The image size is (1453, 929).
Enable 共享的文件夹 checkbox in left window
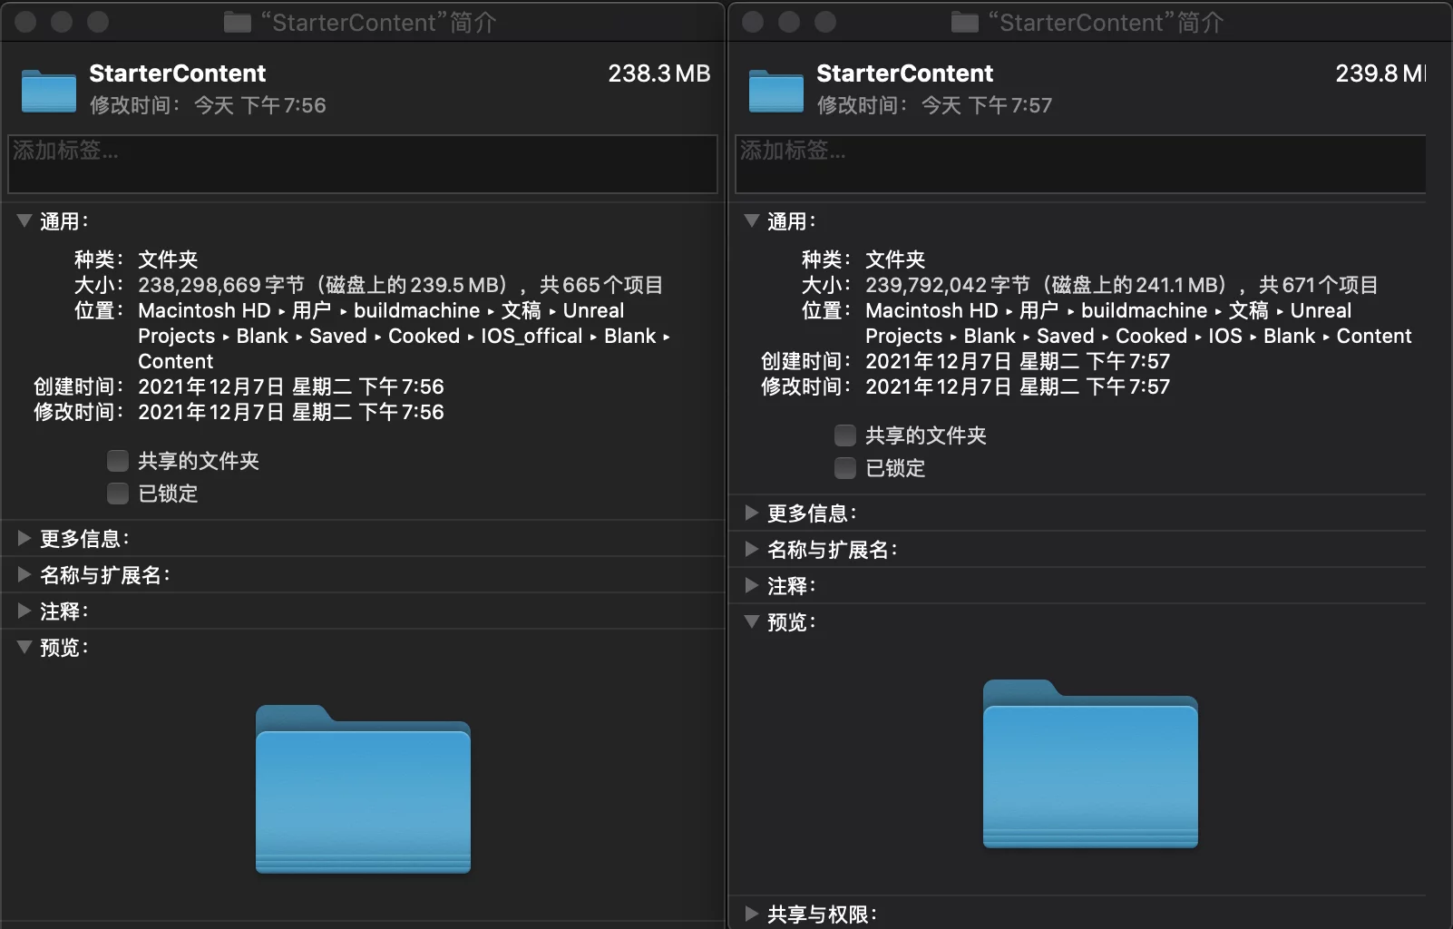[118, 461]
